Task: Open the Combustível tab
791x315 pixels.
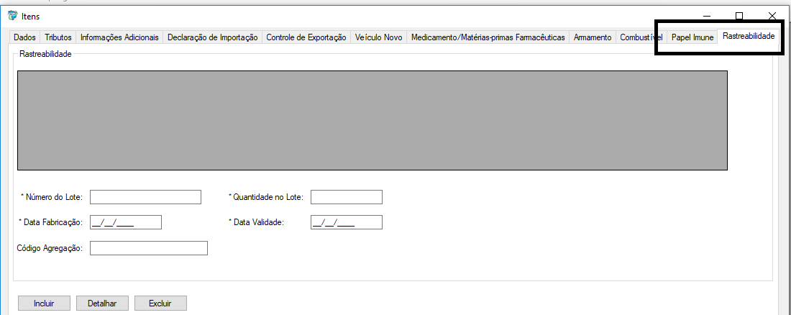Action: coord(641,37)
